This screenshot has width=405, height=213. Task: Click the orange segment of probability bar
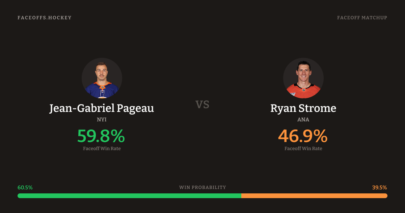[x=314, y=196]
